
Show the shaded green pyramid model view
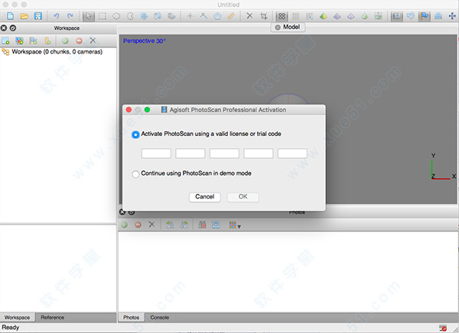point(323,16)
